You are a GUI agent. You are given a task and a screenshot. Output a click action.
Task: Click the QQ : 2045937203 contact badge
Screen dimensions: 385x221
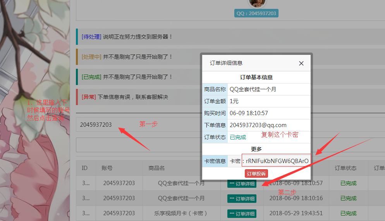coord(256,13)
